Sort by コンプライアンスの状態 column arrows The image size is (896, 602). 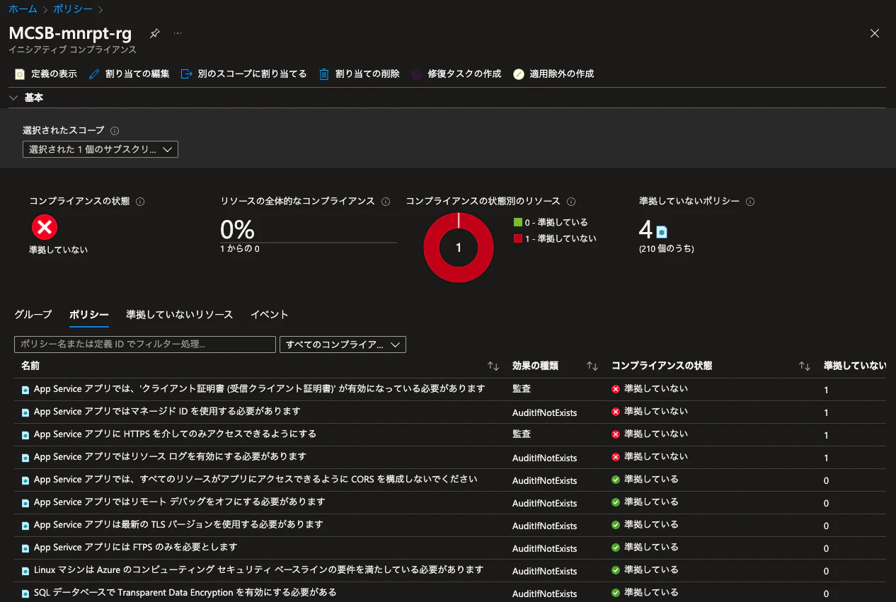pyautogui.click(x=805, y=366)
